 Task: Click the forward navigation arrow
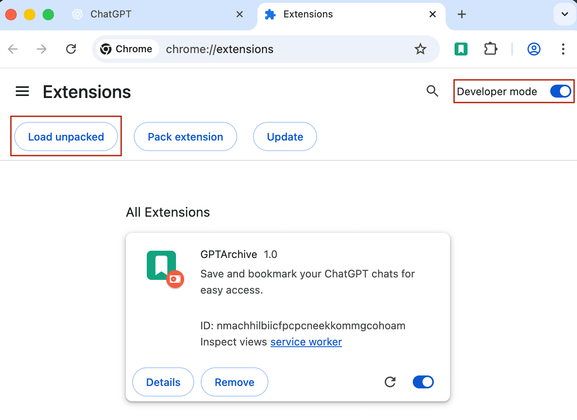[41, 49]
